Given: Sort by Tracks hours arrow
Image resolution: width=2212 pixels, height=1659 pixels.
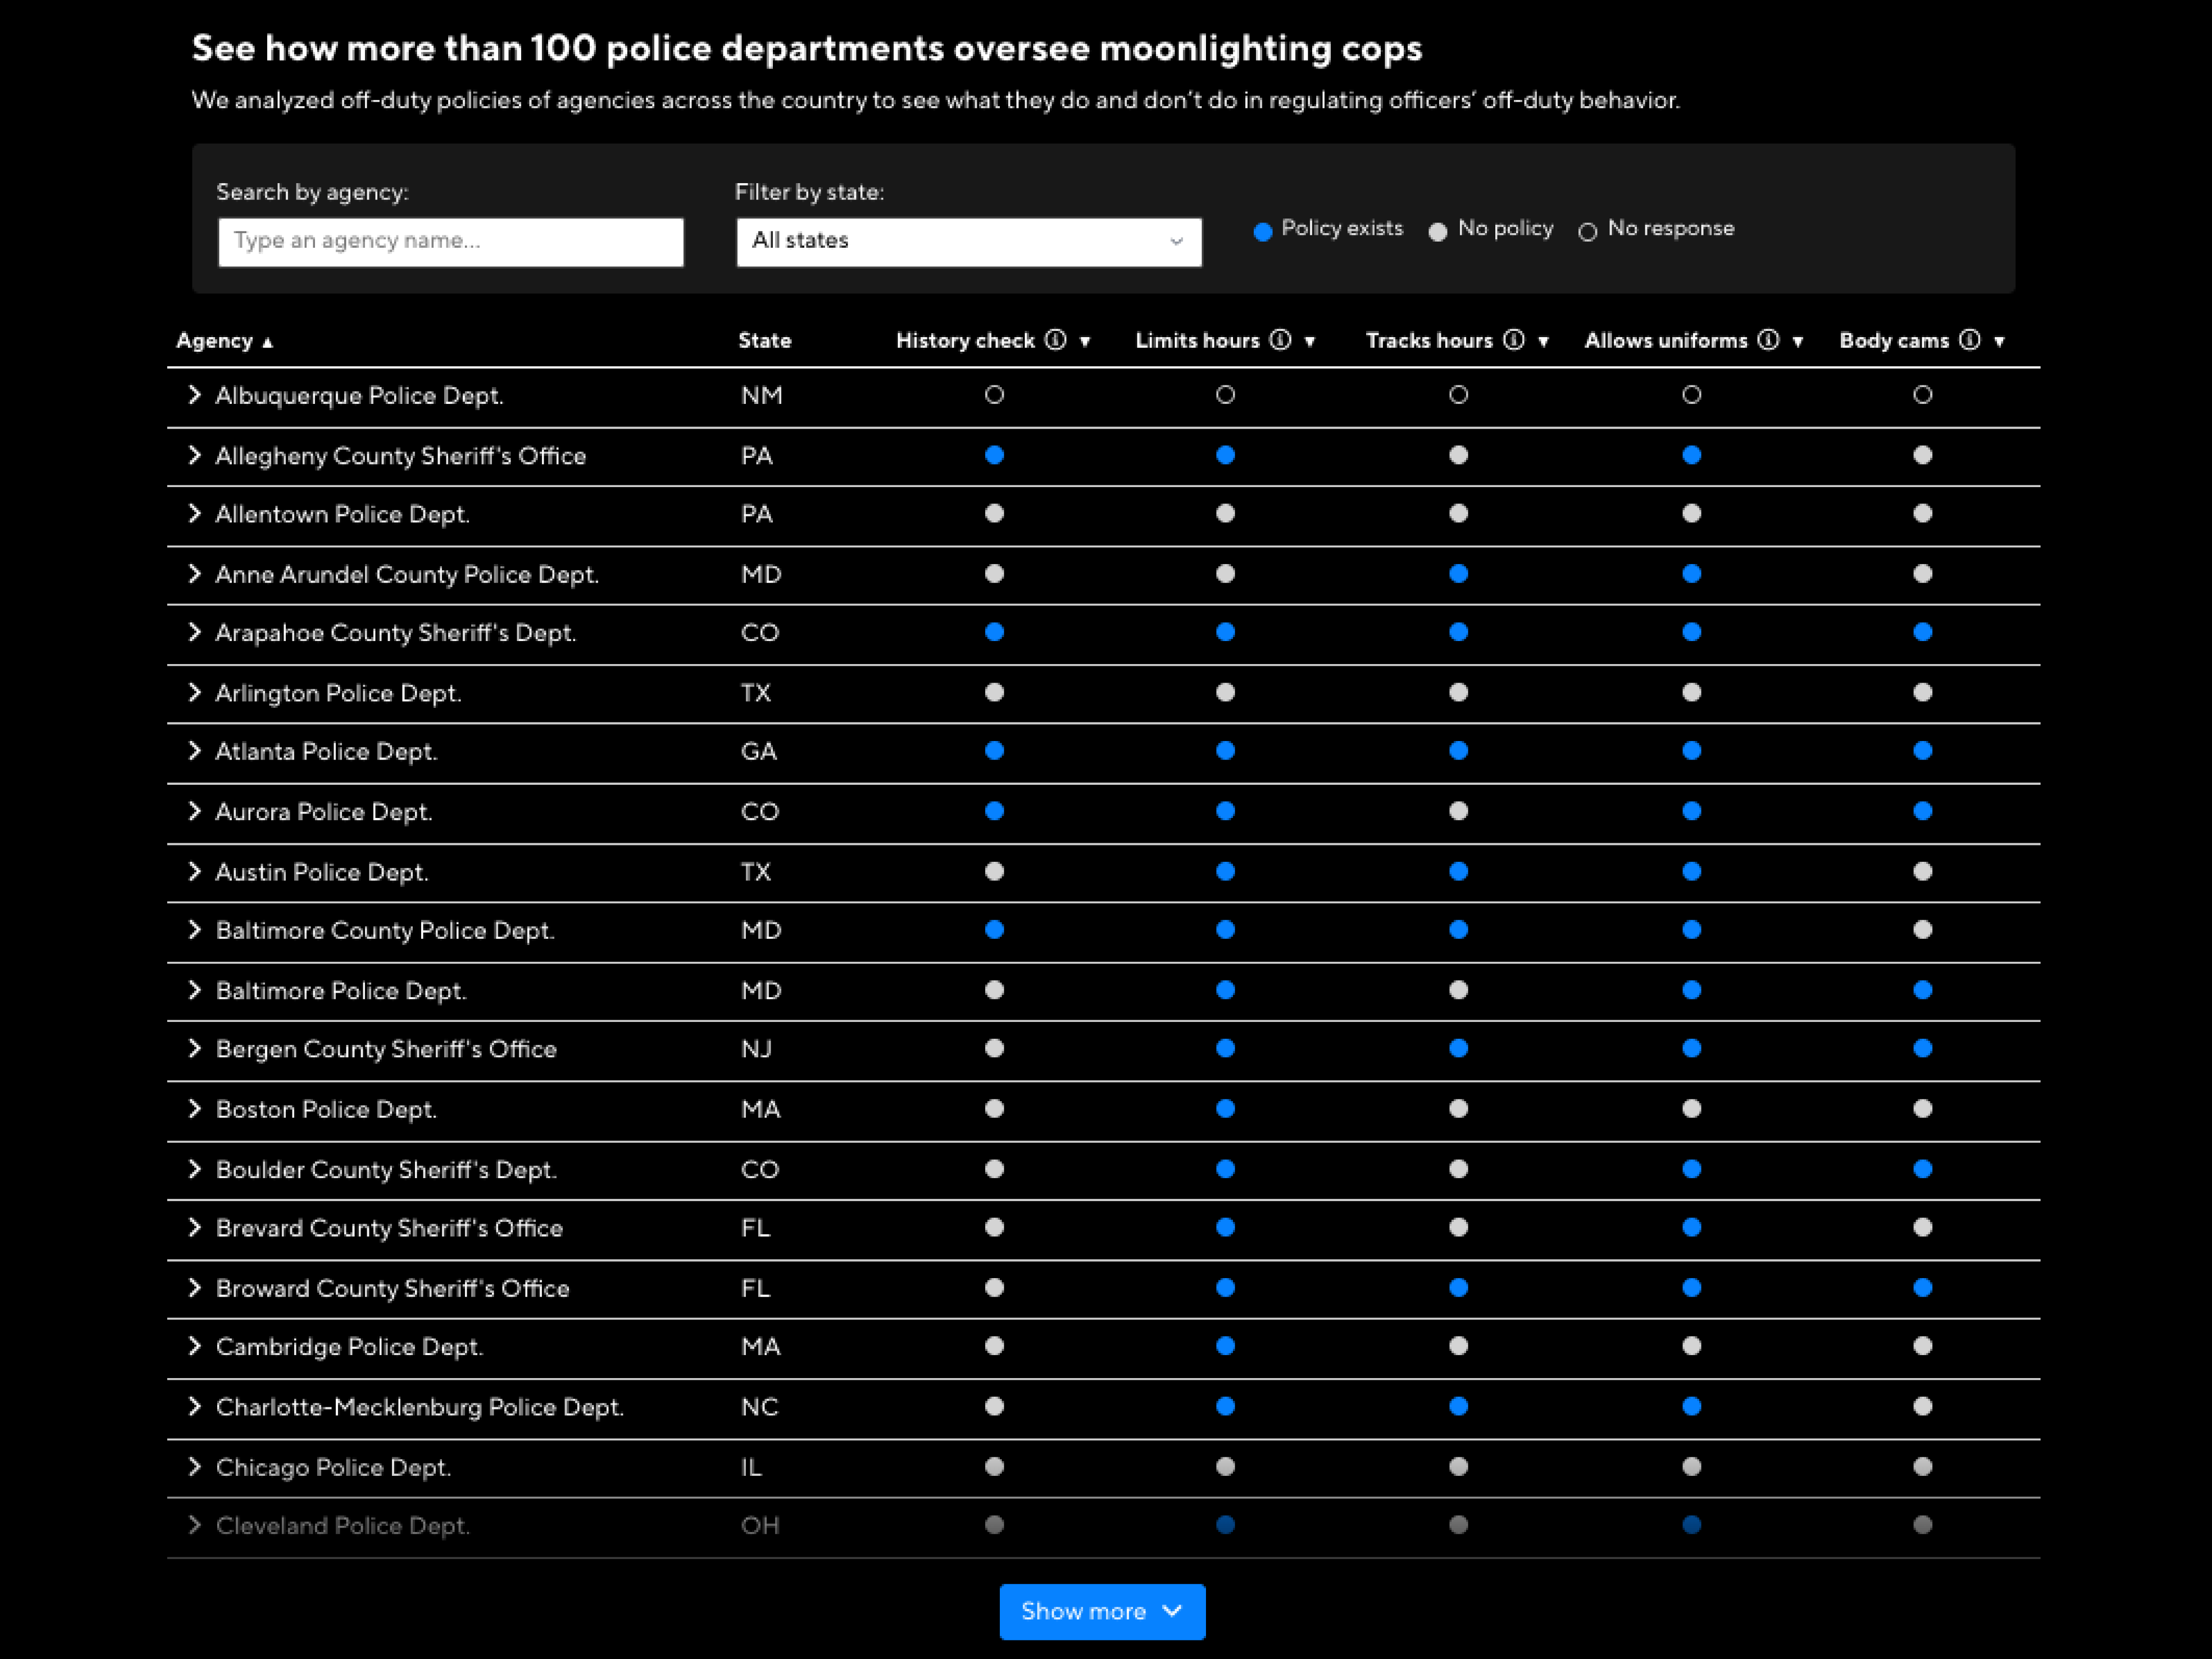Looking at the screenshot, I should (1544, 342).
